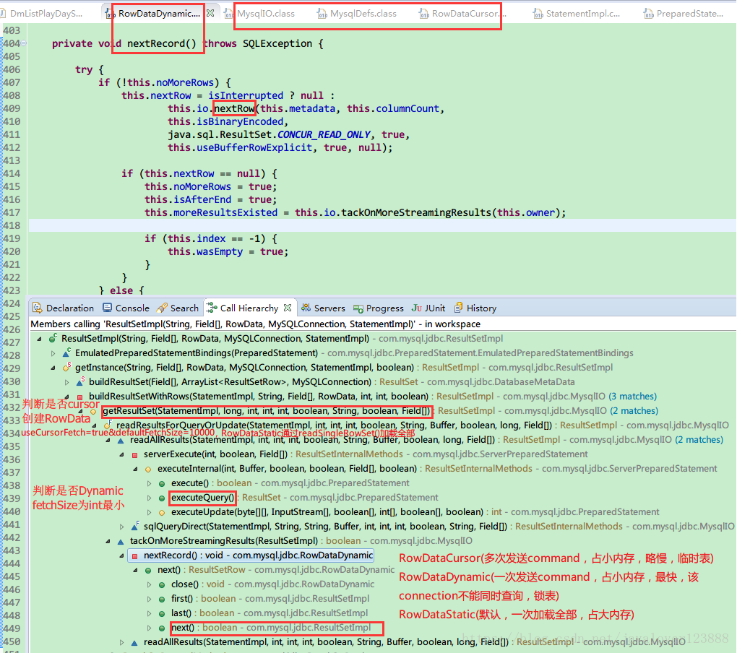Click the nextRecord() private method icon
The width and height of the screenshot is (737, 653).
(135, 556)
